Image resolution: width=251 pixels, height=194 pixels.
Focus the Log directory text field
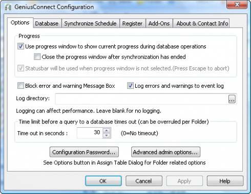pyautogui.click(x=141, y=99)
